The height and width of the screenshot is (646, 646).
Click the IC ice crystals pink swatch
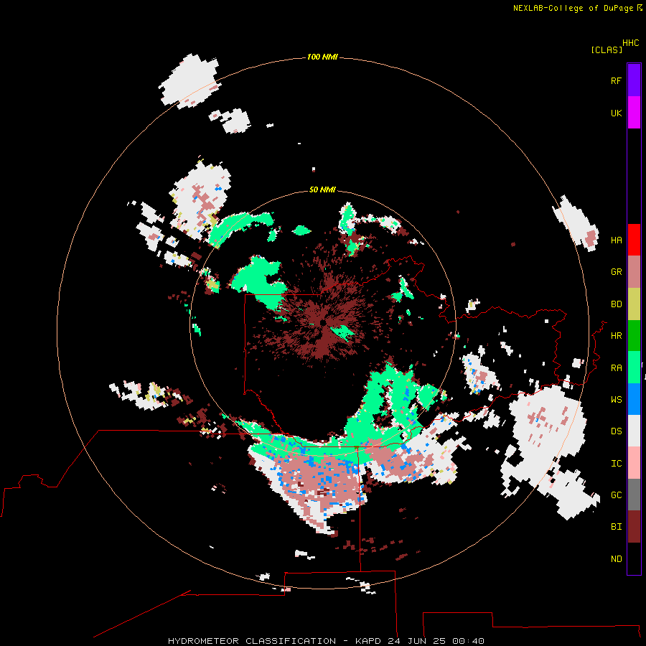pos(634,463)
